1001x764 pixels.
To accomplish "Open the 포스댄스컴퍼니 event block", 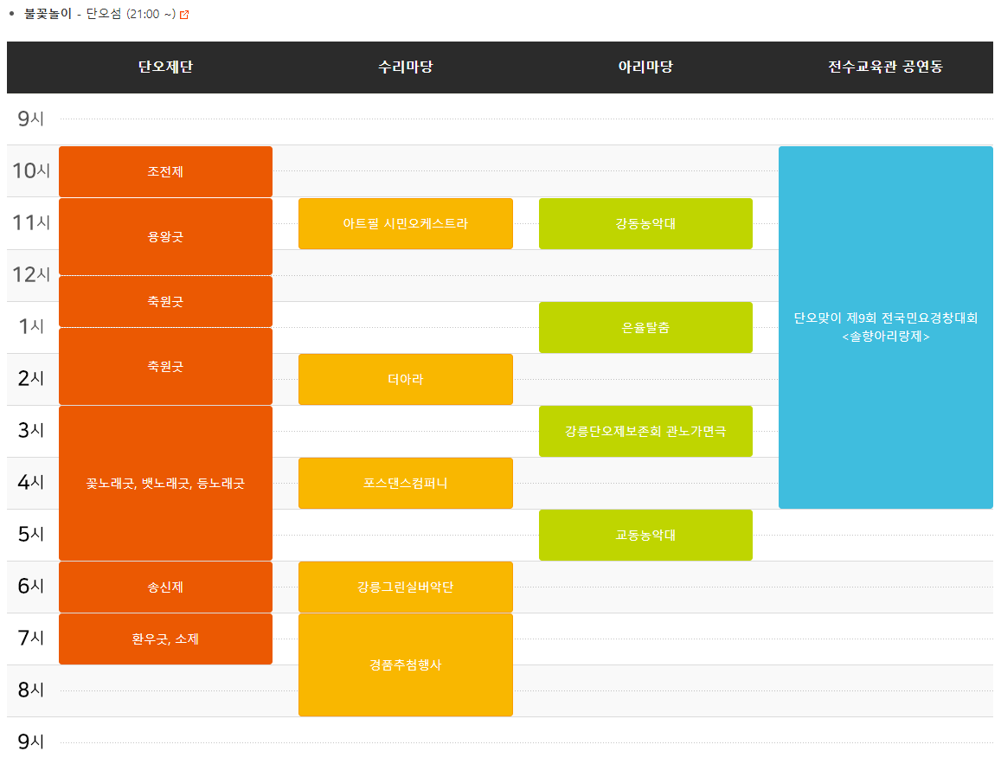I will point(406,483).
